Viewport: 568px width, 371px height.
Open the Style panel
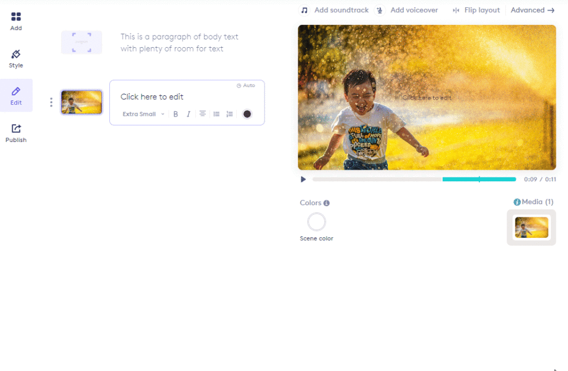[x=16, y=58]
